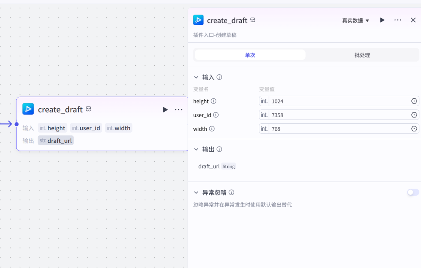Image resolution: width=421 pixels, height=268 pixels.
Task: Click the clock icon in user_id value field
Action: pos(414,115)
